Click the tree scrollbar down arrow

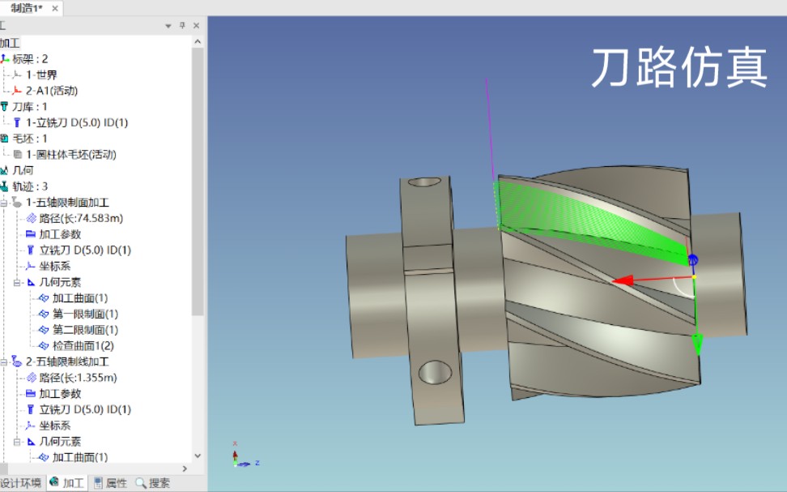pyautogui.click(x=198, y=456)
